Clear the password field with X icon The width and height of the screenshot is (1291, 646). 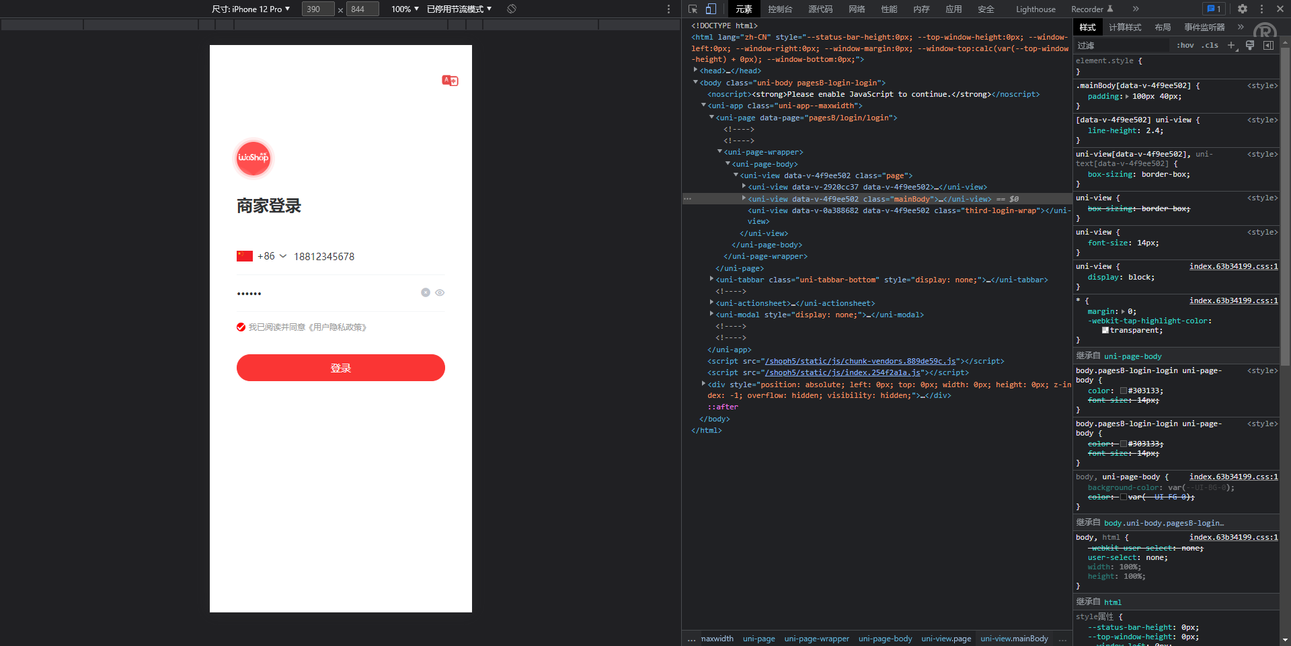(426, 292)
